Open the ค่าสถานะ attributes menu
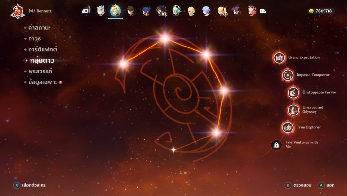This screenshot has width=347, height=196. tap(40, 28)
